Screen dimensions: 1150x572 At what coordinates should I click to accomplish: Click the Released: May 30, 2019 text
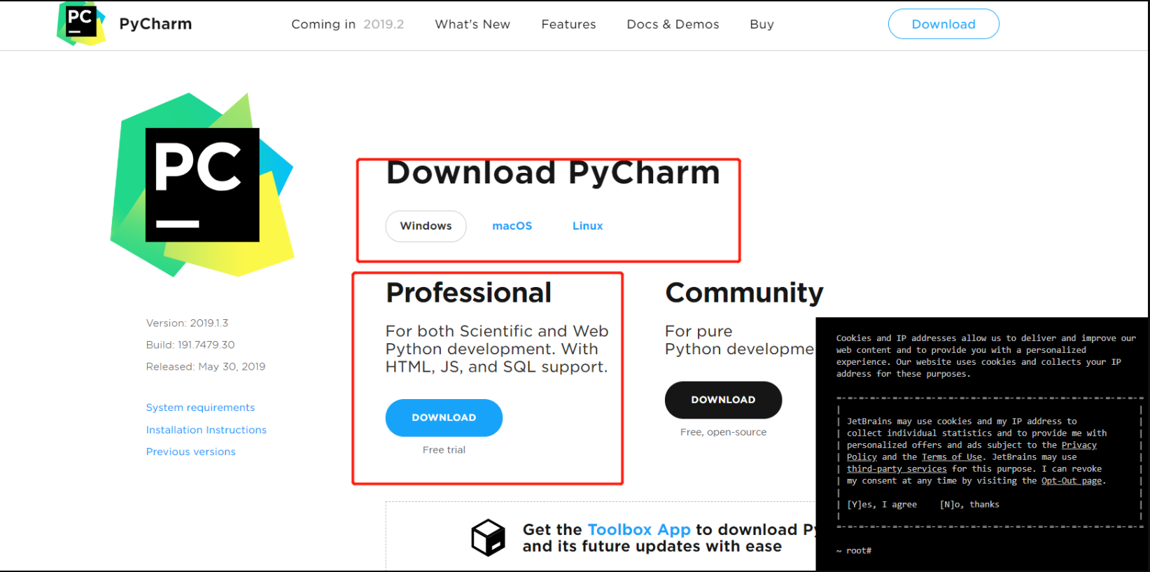(206, 366)
